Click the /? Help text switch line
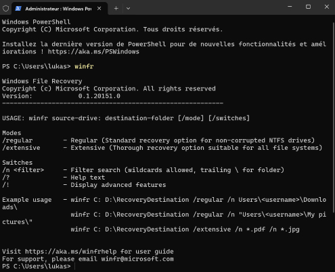 click(x=53, y=178)
